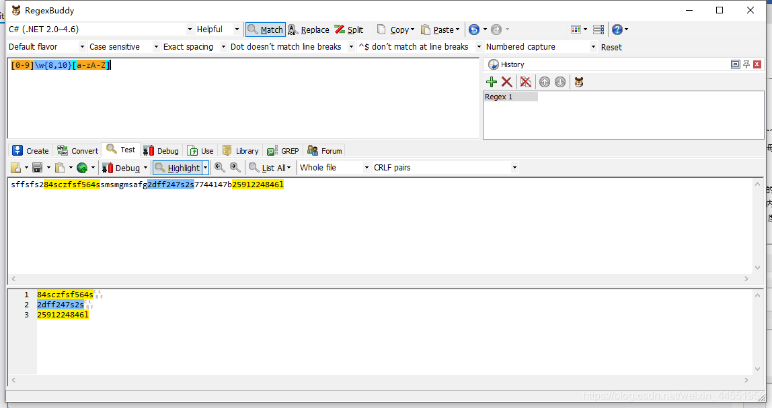Open the Copy regex menu

pos(396,30)
